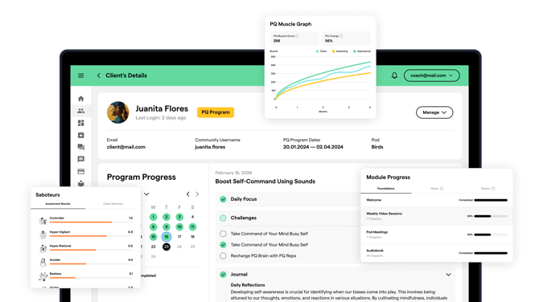Image resolution: width=539 pixels, height=302 pixels.
Task: Open the hamburger menu icon
Action: pyautogui.click(x=80, y=75)
